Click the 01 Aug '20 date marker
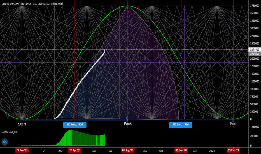 128,150
